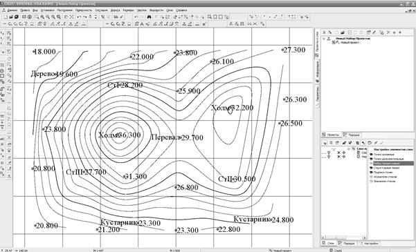The image size is (416, 252).
Task: Click the fit-to-extents arrows icon in toolbar
Action: pyautogui.click(x=71, y=17)
